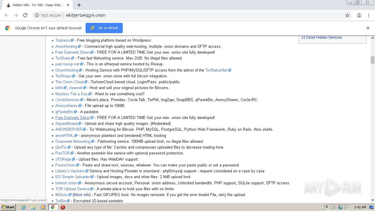View site info for Not secure
Viewport: 375px width, 211px height.
(x=48, y=15)
